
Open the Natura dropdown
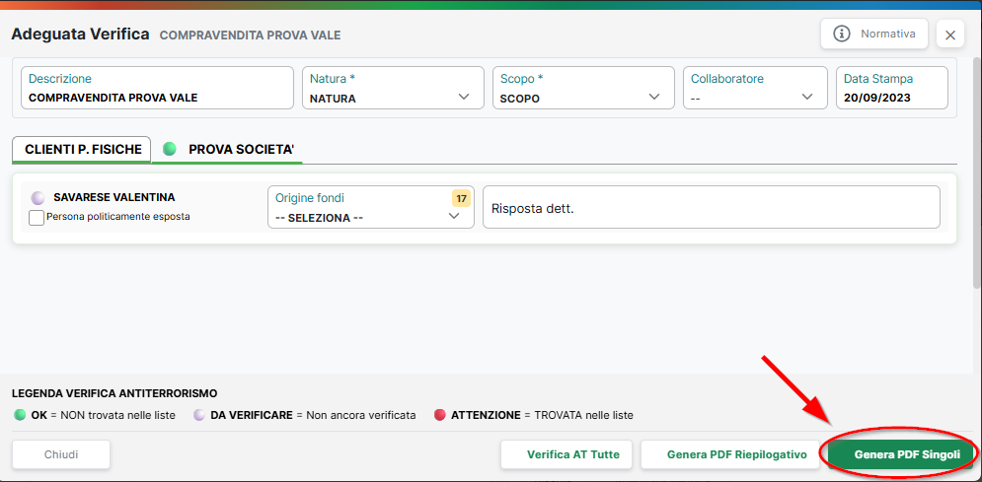point(394,88)
